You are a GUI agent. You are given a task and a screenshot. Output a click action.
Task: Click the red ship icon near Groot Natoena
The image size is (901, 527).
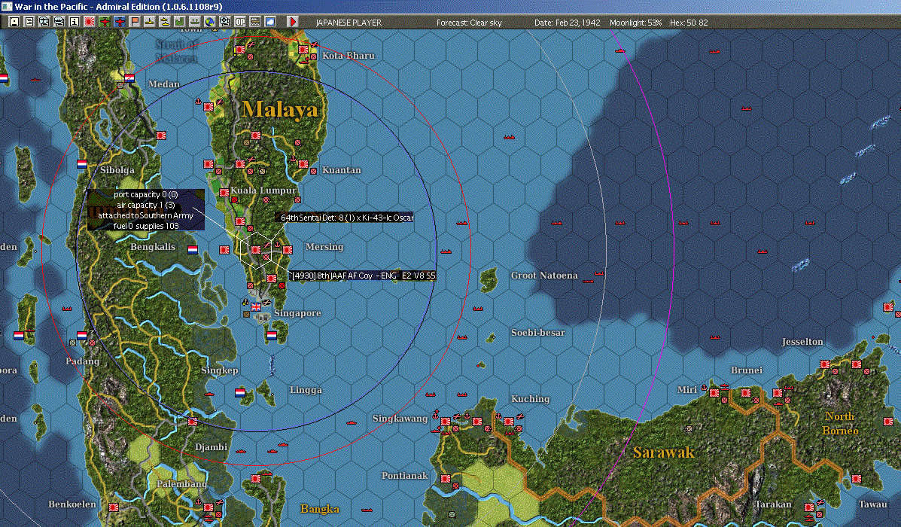(589, 281)
